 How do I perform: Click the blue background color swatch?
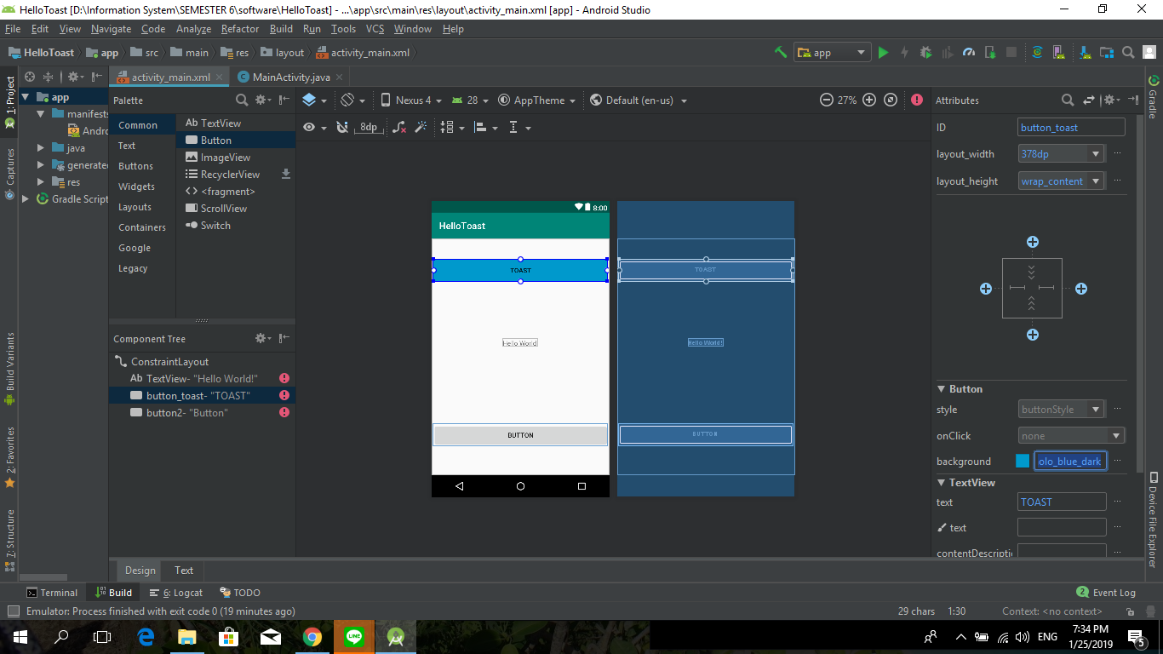1023,461
